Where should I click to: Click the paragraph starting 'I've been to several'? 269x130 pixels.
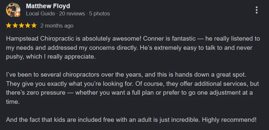tap(132, 88)
